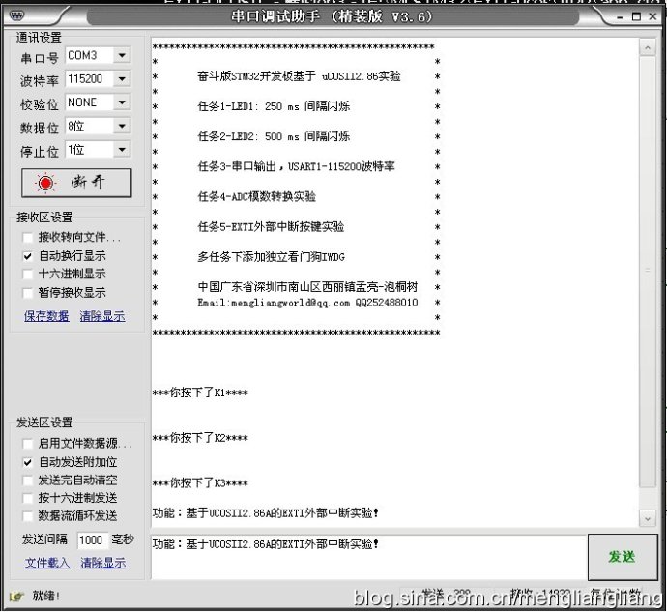Click the text ***你按下了K3****
The image size is (667, 612).
click(200, 483)
